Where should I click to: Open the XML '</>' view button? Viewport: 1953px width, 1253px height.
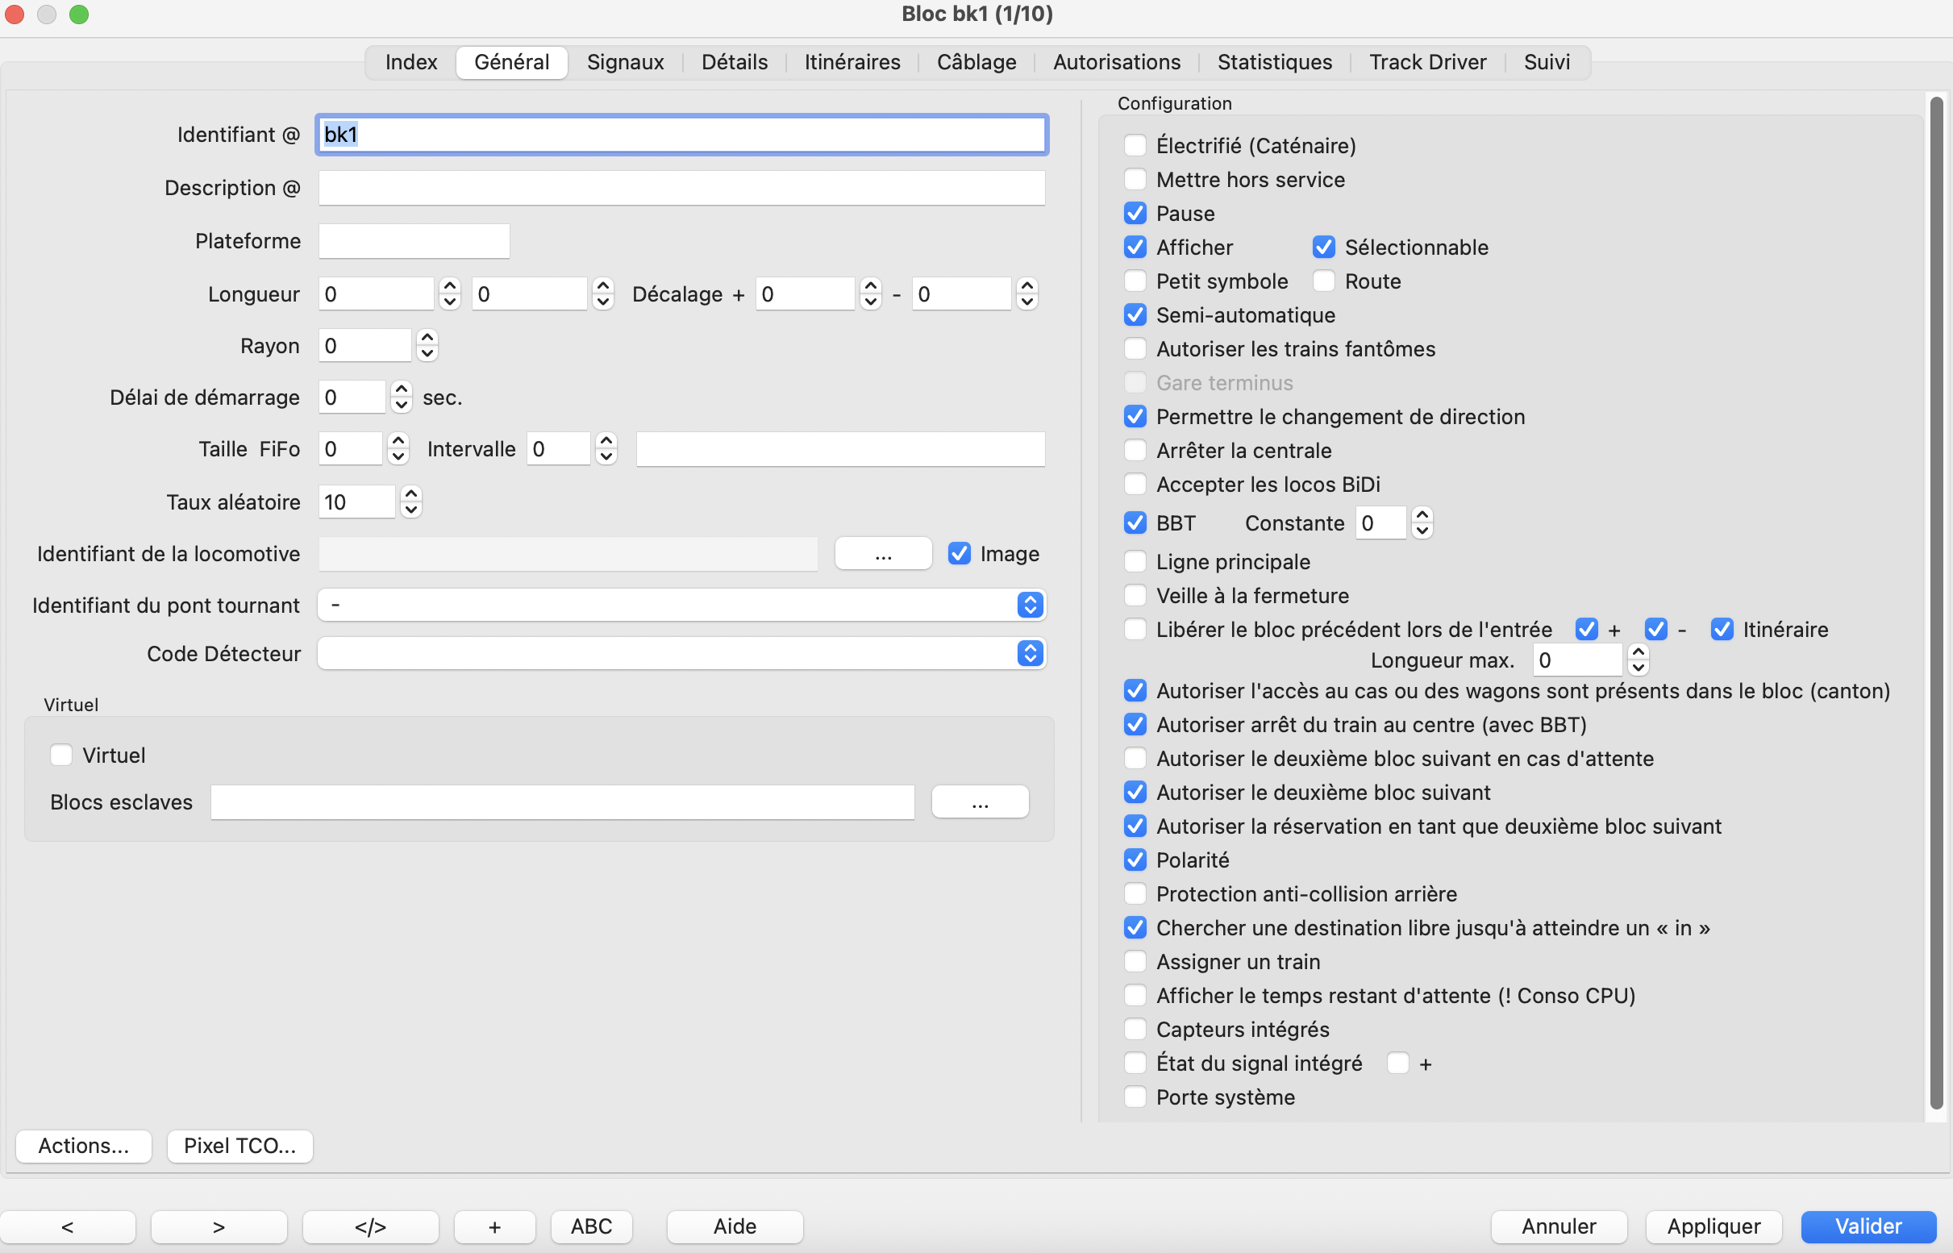[370, 1226]
